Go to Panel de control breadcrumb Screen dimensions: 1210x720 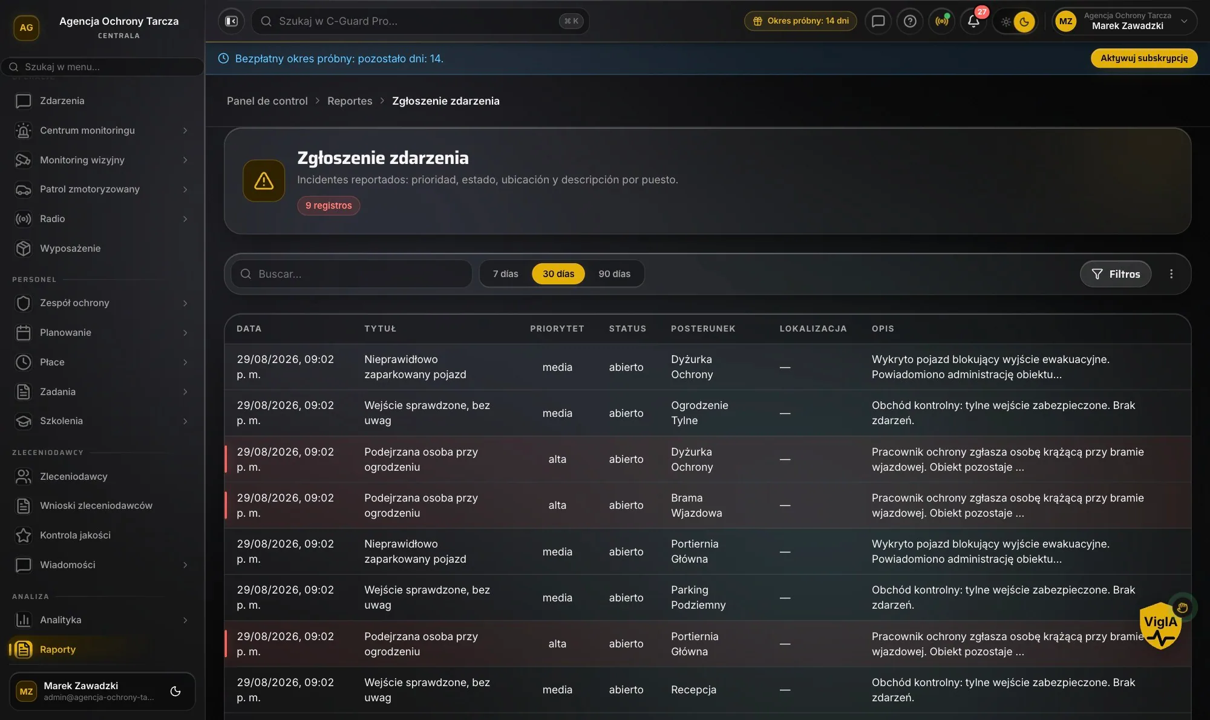click(x=267, y=101)
